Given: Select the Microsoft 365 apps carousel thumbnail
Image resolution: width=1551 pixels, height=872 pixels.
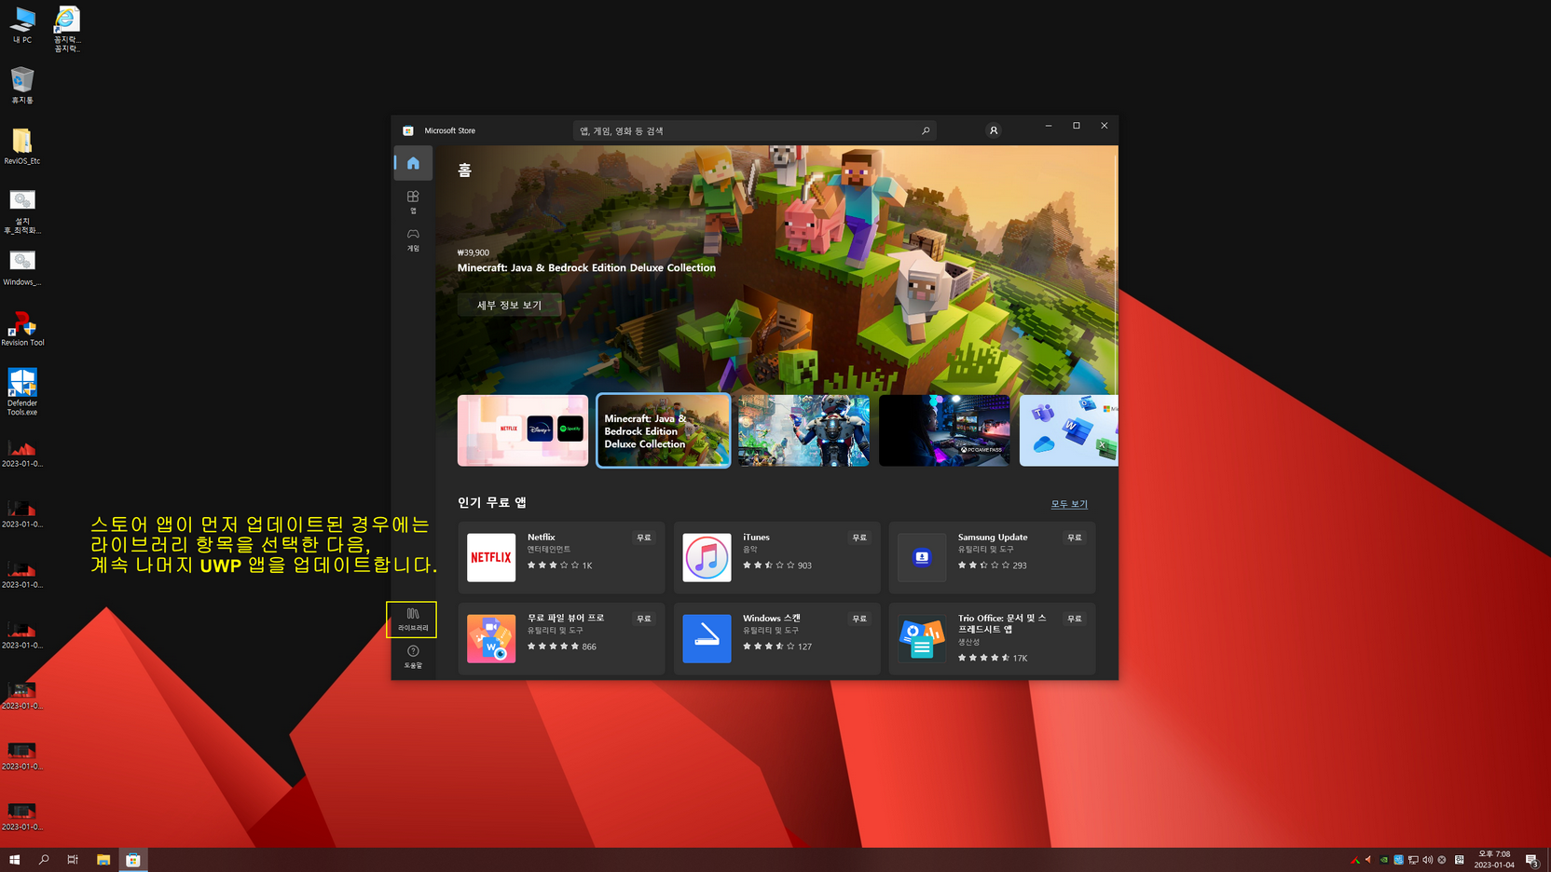Looking at the screenshot, I should point(1068,430).
